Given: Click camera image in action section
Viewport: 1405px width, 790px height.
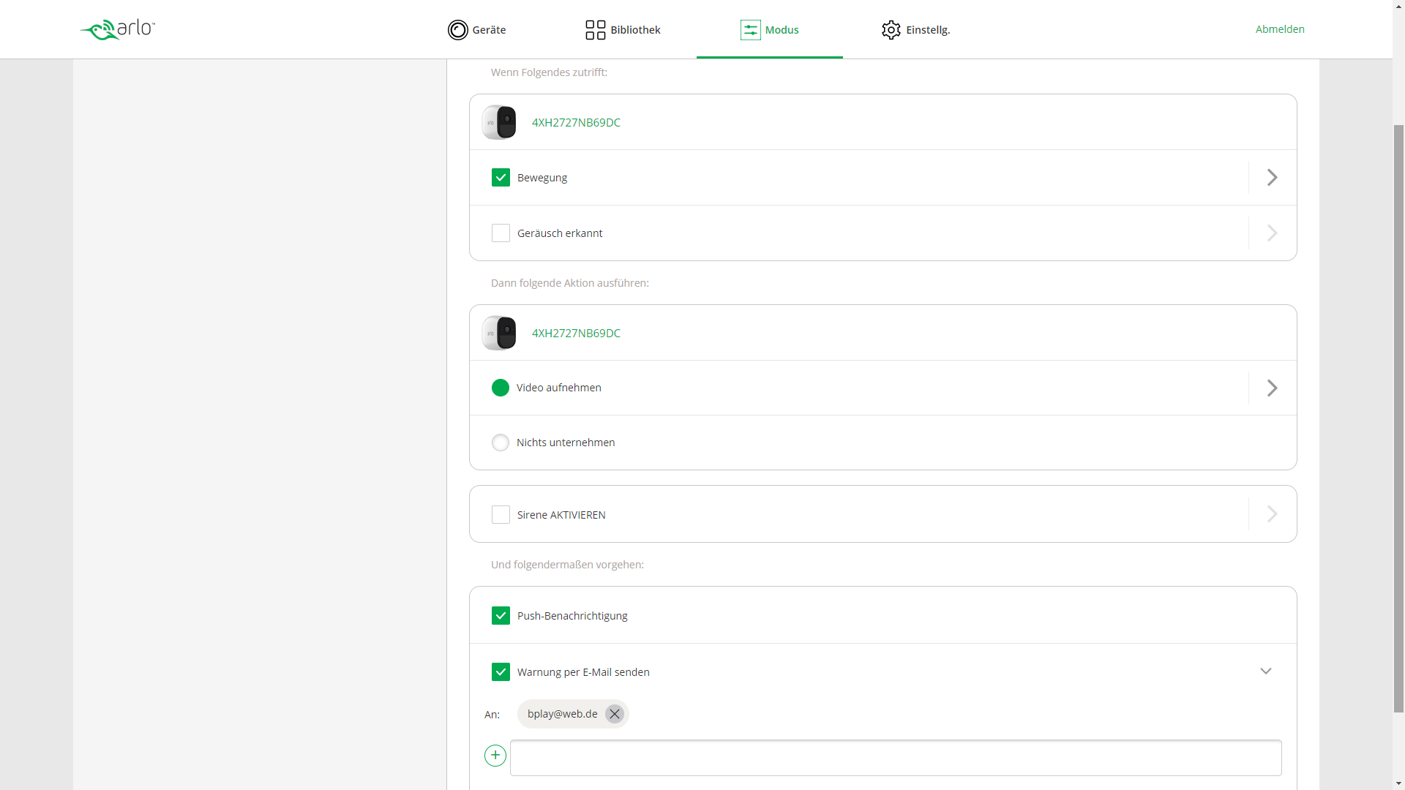Looking at the screenshot, I should (499, 333).
